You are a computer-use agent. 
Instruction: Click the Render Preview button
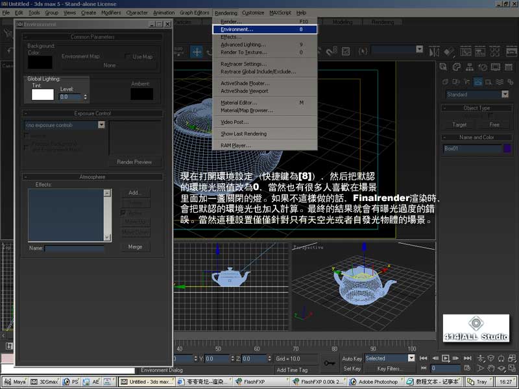[x=134, y=162]
